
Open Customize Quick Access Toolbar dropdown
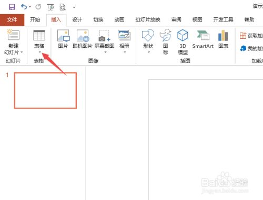point(74,7)
